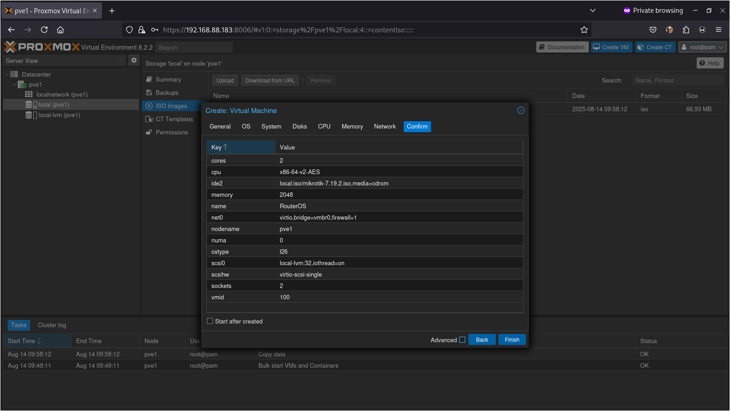Open the Firefox application menu
730x411 pixels.
pos(719,30)
